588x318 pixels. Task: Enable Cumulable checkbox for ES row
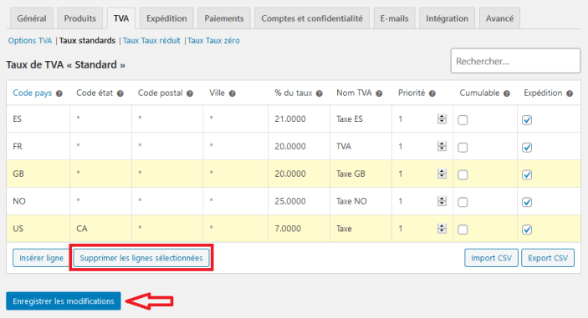tap(463, 120)
